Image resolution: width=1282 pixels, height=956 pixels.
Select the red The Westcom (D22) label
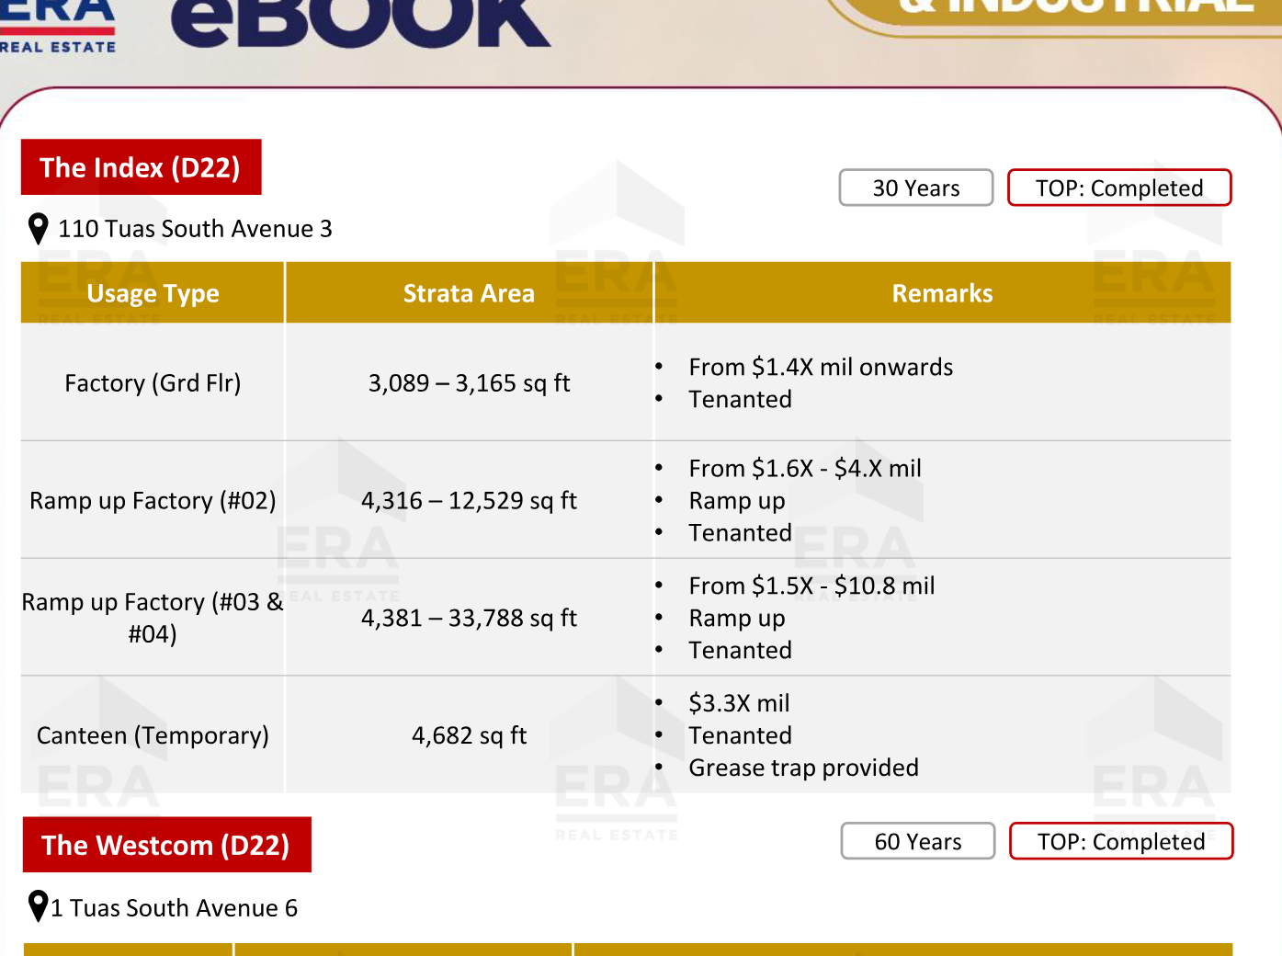click(x=166, y=845)
